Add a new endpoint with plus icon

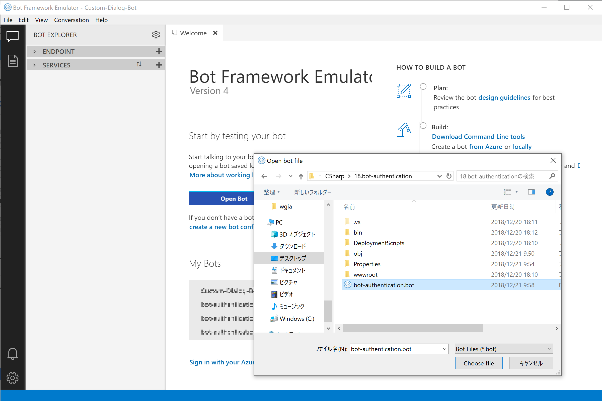click(159, 52)
